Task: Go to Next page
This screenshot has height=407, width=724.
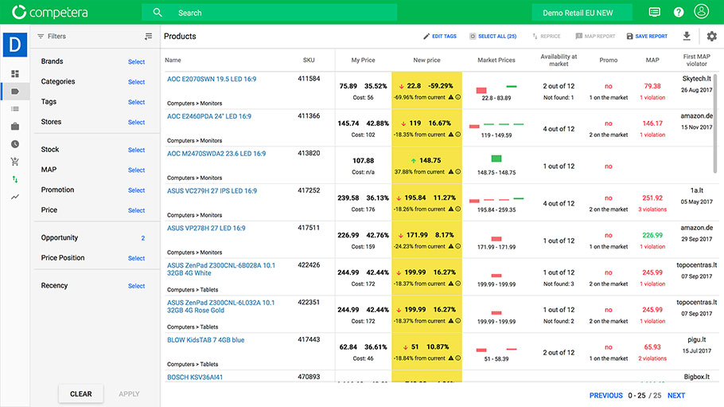Action: pyautogui.click(x=676, y=395)
